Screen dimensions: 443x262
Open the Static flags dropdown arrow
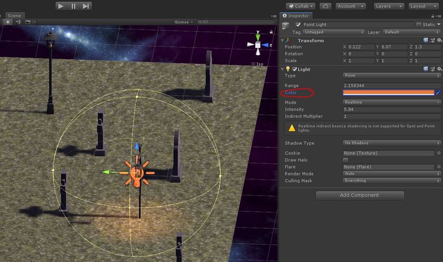click(x=439, y=24)
